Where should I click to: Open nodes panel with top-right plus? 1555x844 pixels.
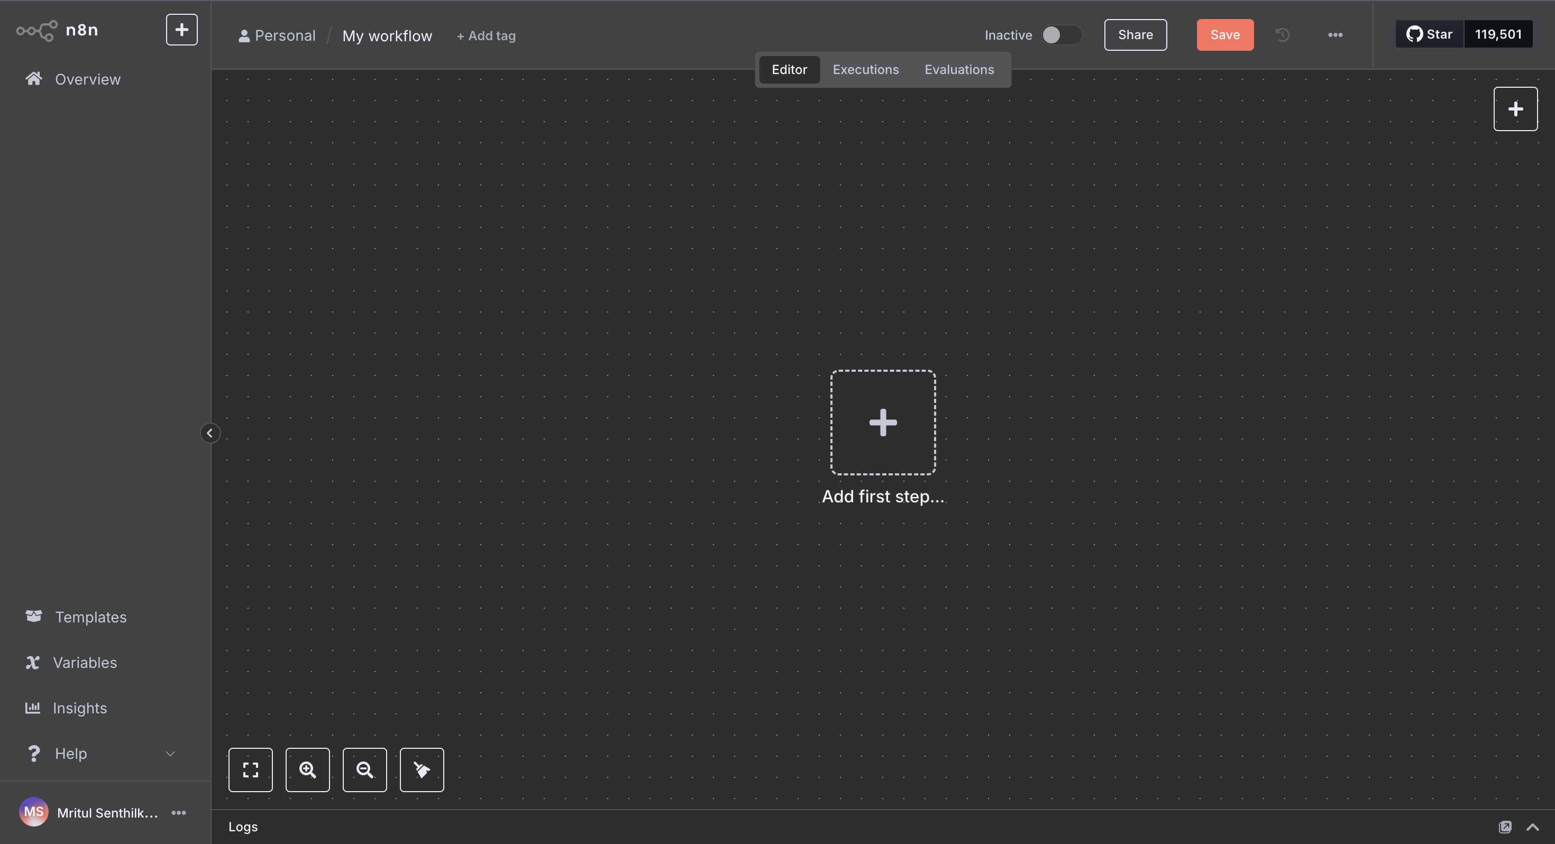coord(1515,109)
